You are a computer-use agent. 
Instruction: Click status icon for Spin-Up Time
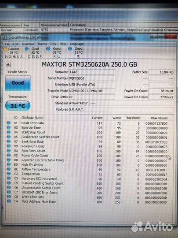(9, 128)
